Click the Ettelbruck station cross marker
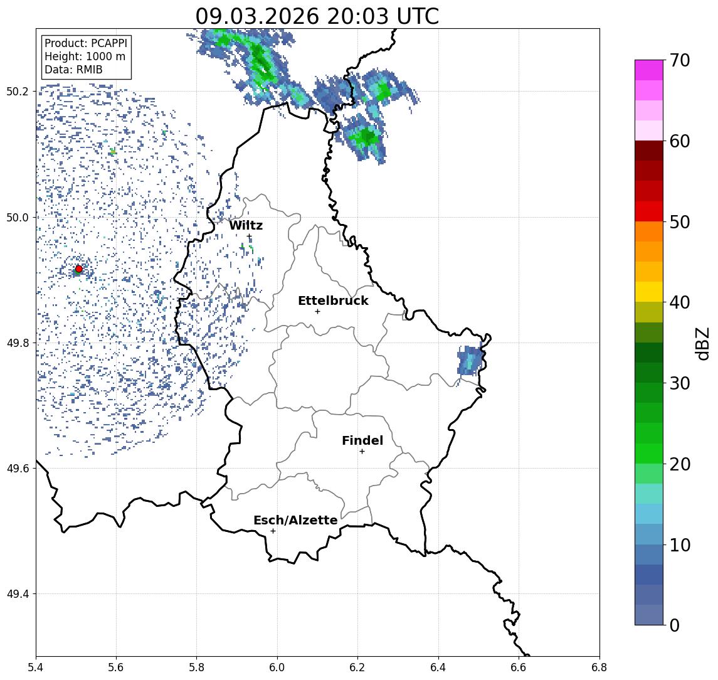 click(317, 312)
